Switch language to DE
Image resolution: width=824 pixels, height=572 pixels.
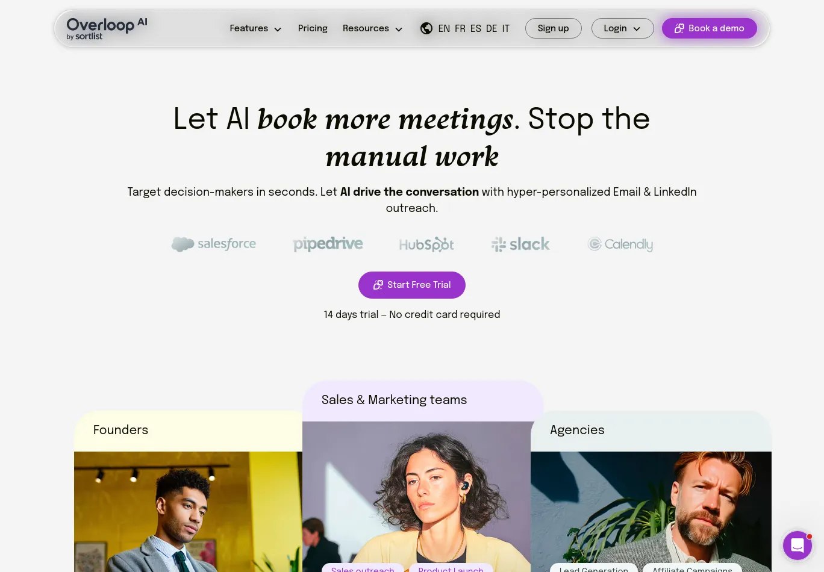tap(492, 28)
